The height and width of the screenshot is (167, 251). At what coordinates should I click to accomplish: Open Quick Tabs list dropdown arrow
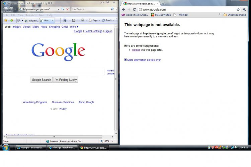22,21
